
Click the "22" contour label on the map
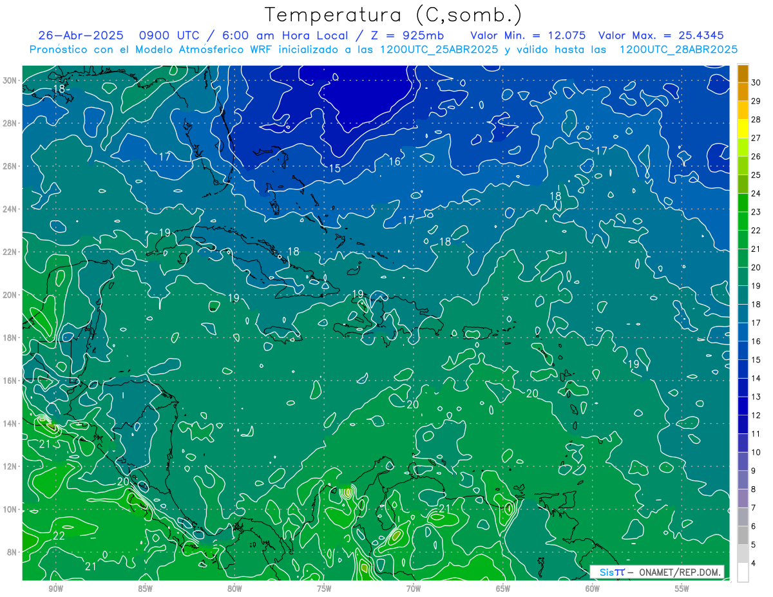[x=59, y=536]
